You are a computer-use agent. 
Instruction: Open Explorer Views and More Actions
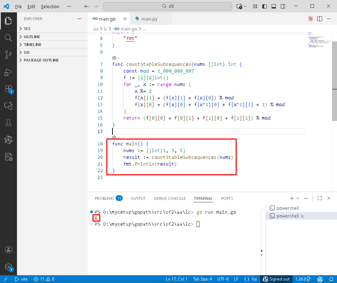tap(80, 19)
